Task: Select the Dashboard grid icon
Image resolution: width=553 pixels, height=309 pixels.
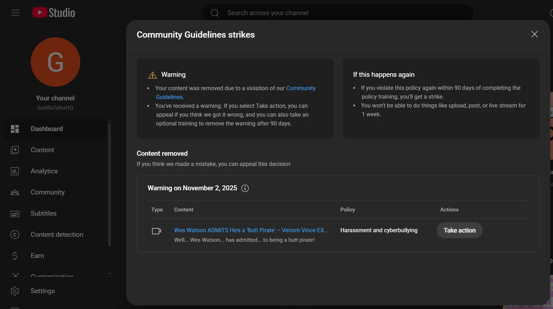Action: (15, 129)
